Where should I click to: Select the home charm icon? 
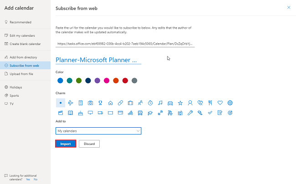coord(110,103)
